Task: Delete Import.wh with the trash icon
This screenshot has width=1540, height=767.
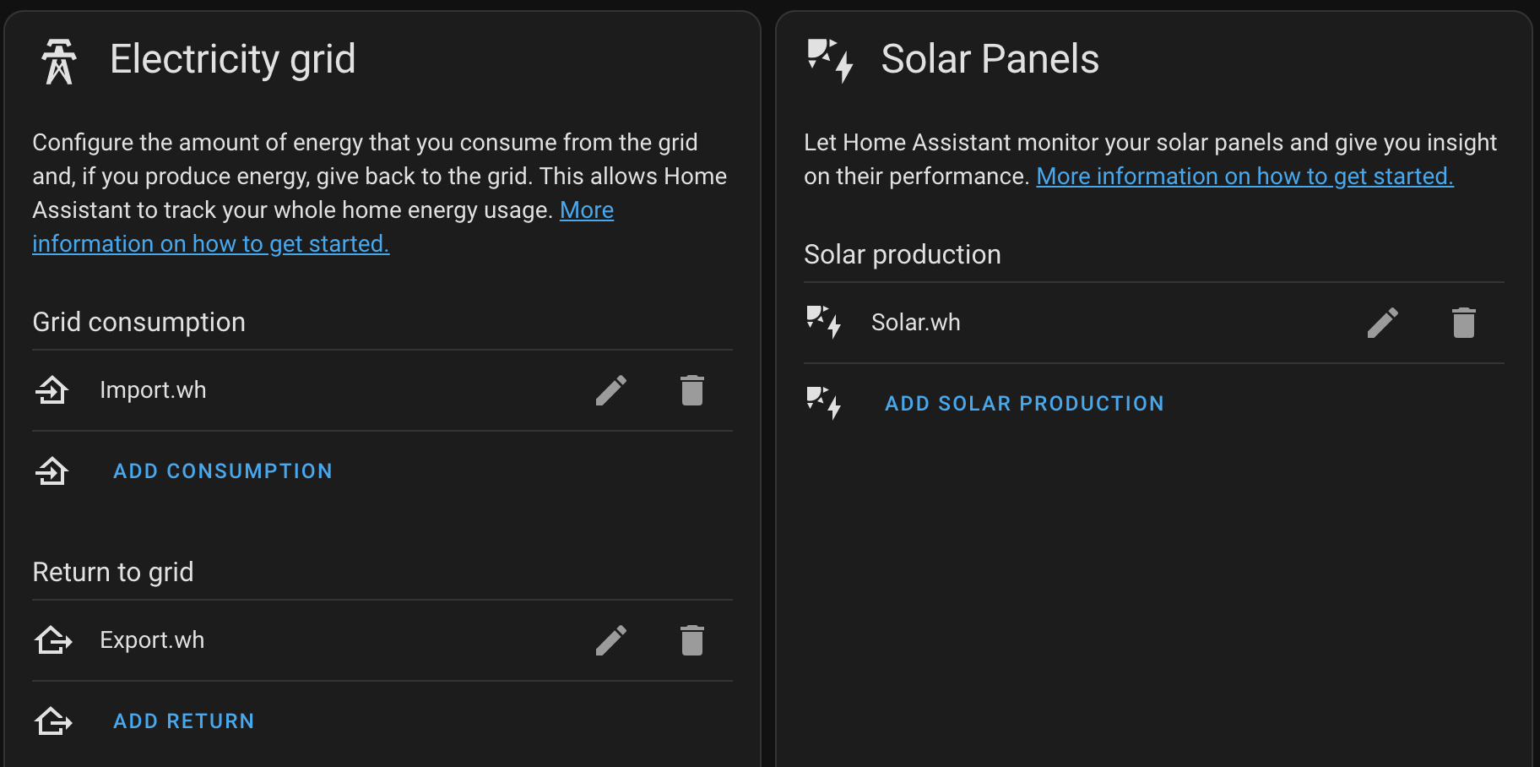Action: (692, 389)
